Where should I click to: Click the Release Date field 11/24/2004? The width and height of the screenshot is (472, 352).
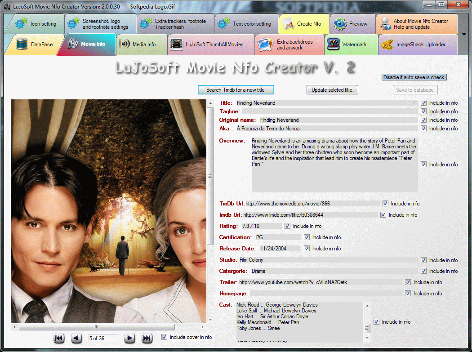click(x=280, y=249)
